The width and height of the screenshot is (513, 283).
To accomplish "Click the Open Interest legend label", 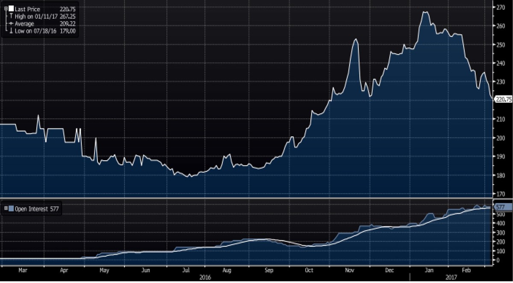I will 33,209.
